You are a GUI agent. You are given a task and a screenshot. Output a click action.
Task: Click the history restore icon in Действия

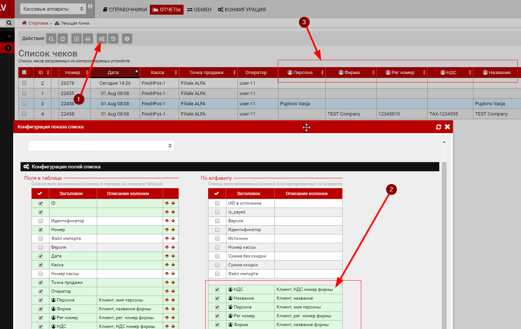click(x=113, y=39)
